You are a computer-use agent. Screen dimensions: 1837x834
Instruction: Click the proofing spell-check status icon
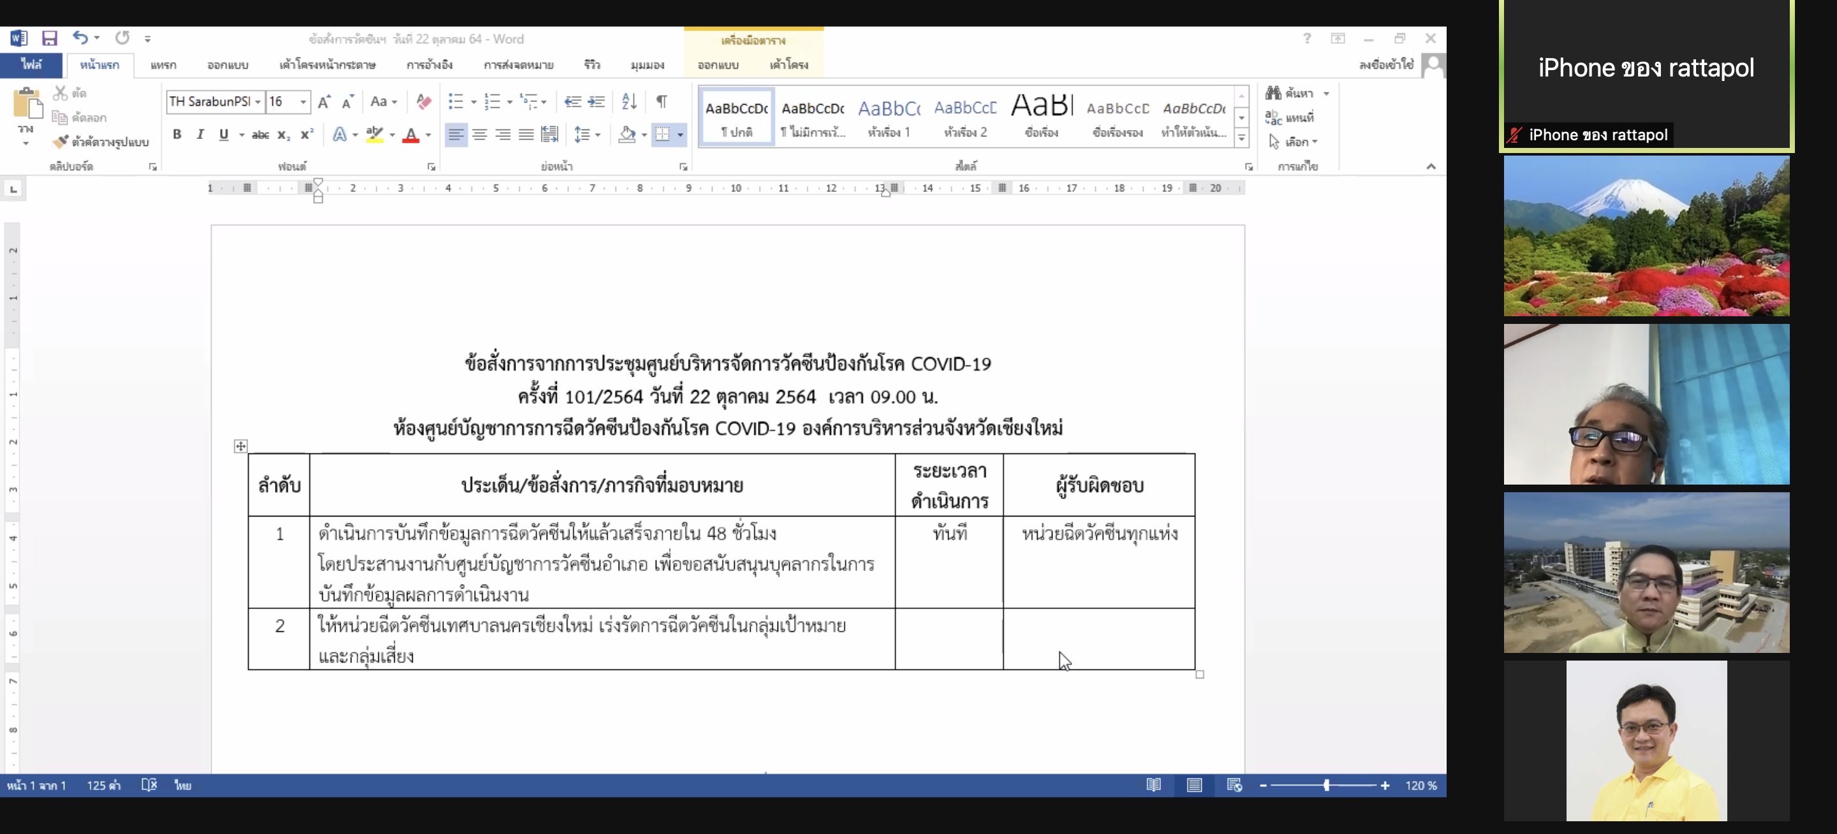point(149,785)
